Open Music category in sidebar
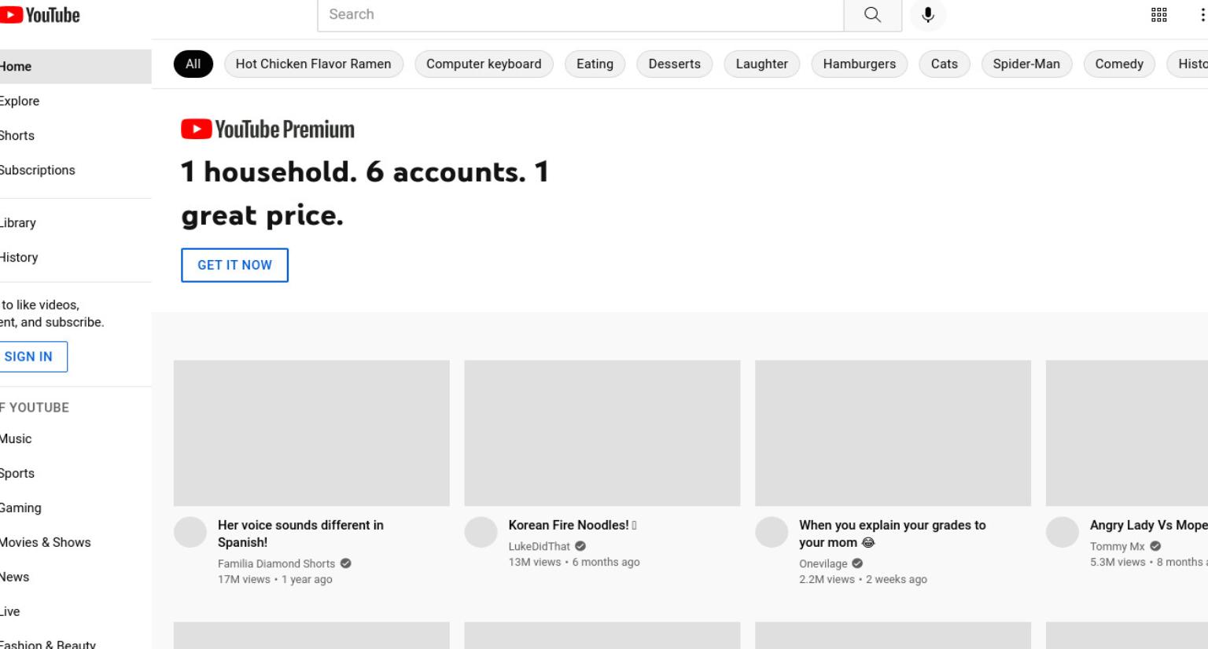This screenshot has width=1208, height=649. [75, 439]
